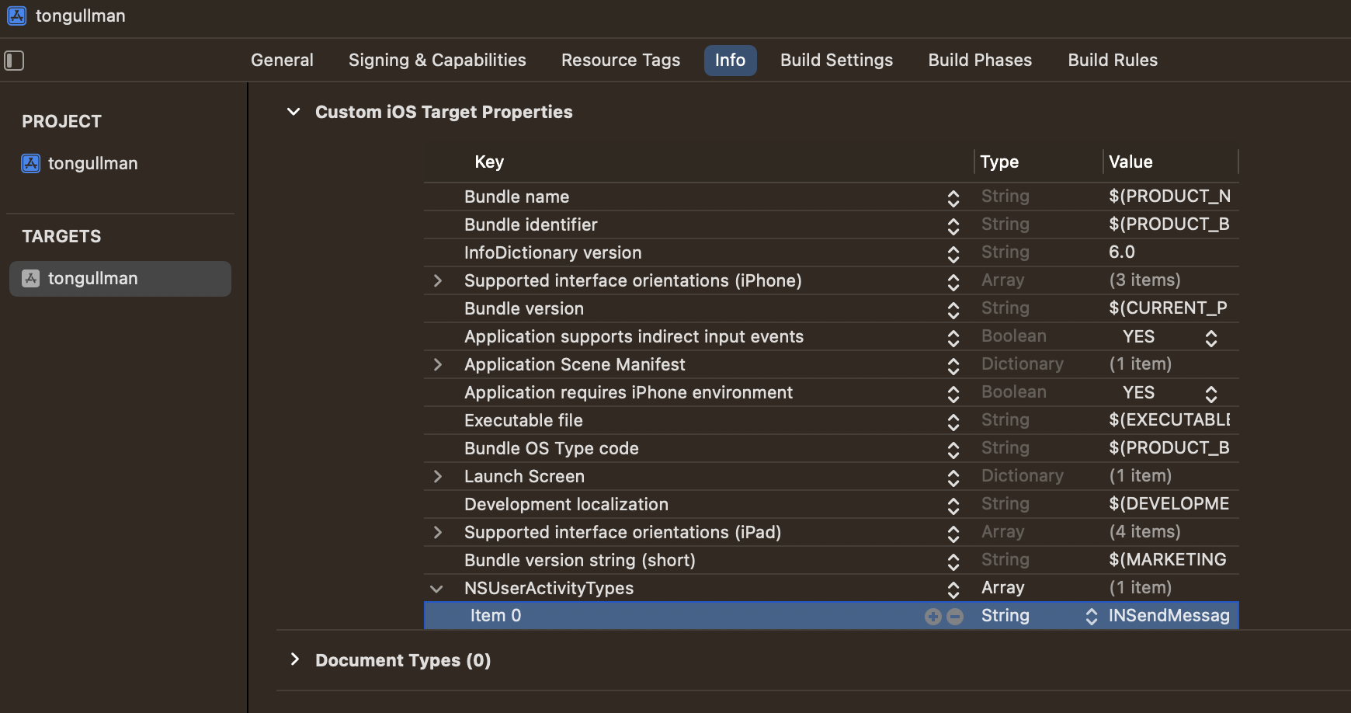Click the add button on the Item 0 row
Screen dimensions: 1351x713
point(933,615)
